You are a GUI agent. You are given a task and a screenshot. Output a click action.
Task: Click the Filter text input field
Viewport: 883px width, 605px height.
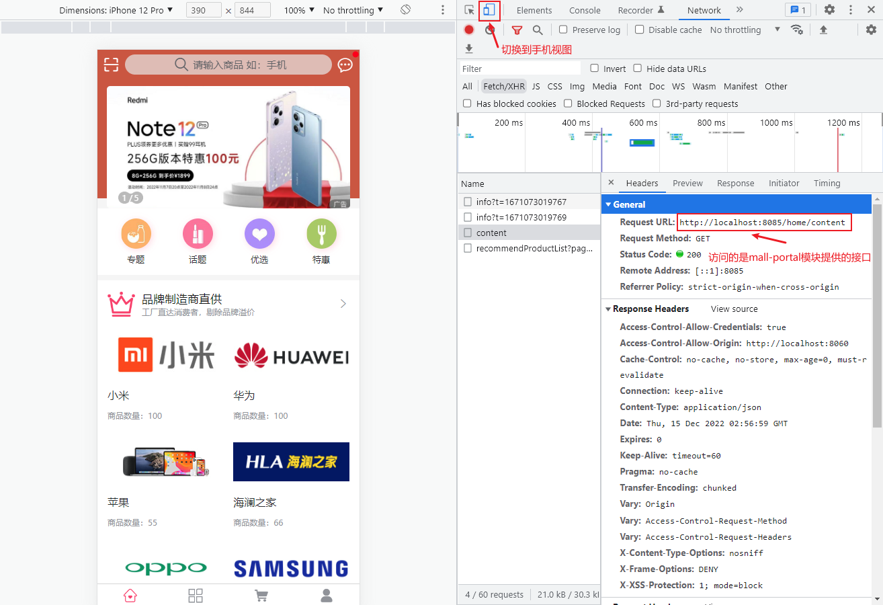click(x=519, y=69)
